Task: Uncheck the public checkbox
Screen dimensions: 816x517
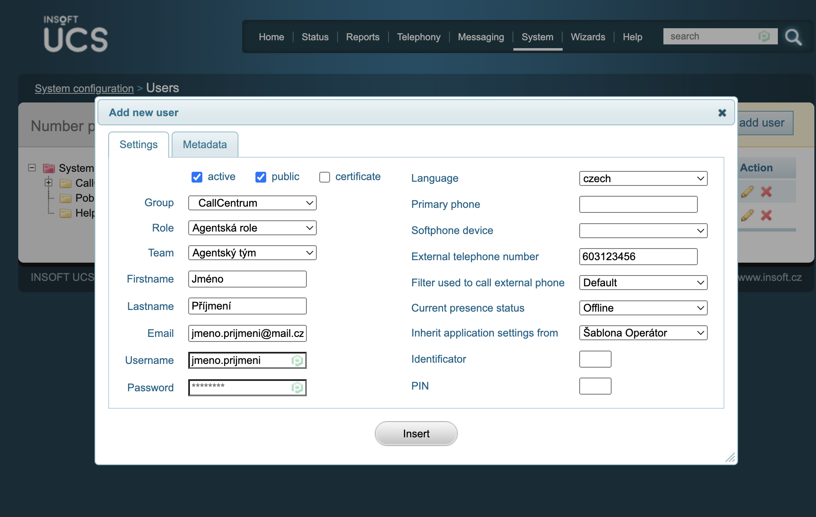Action: click(x=261, y=177)
